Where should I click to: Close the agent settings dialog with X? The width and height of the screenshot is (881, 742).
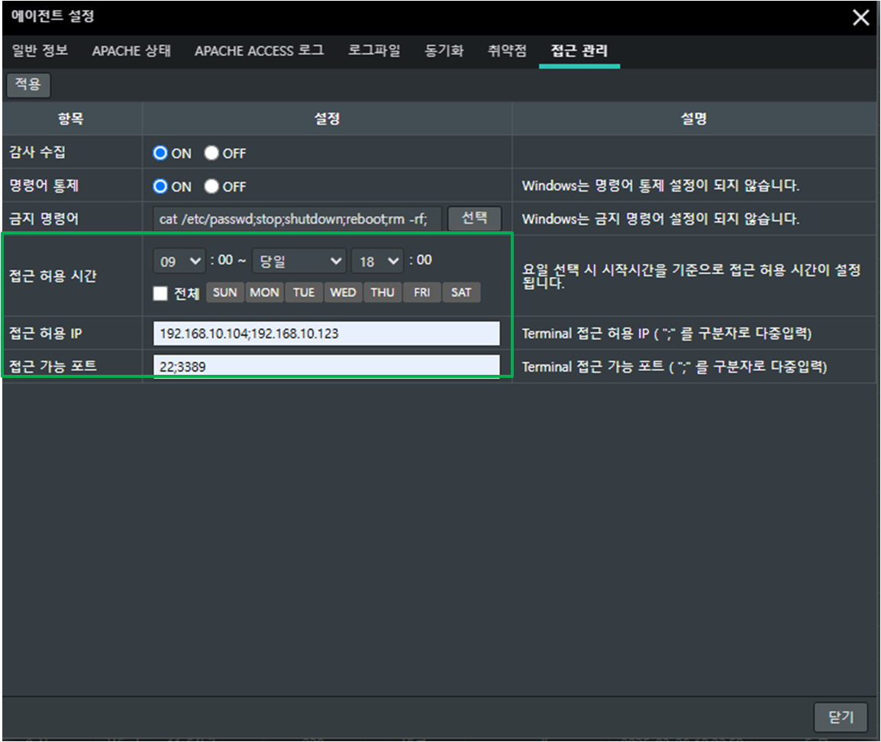[860, 18]
